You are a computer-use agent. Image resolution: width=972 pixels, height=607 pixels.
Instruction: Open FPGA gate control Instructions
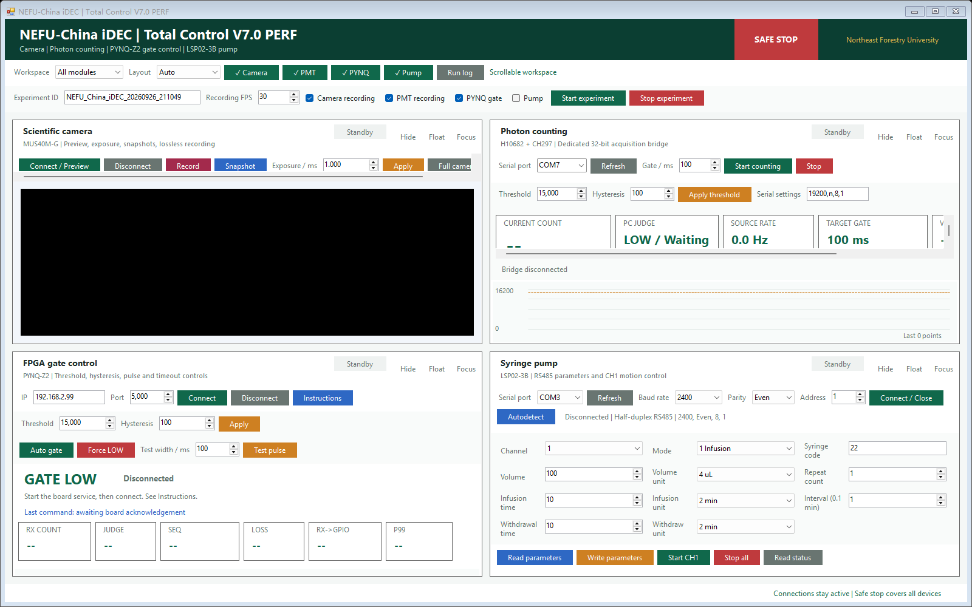click(x=323, y=398)
